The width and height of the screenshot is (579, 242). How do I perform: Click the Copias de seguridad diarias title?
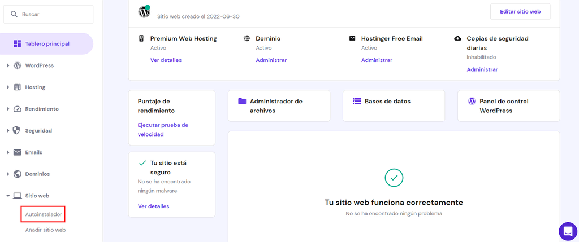[498, 43]
